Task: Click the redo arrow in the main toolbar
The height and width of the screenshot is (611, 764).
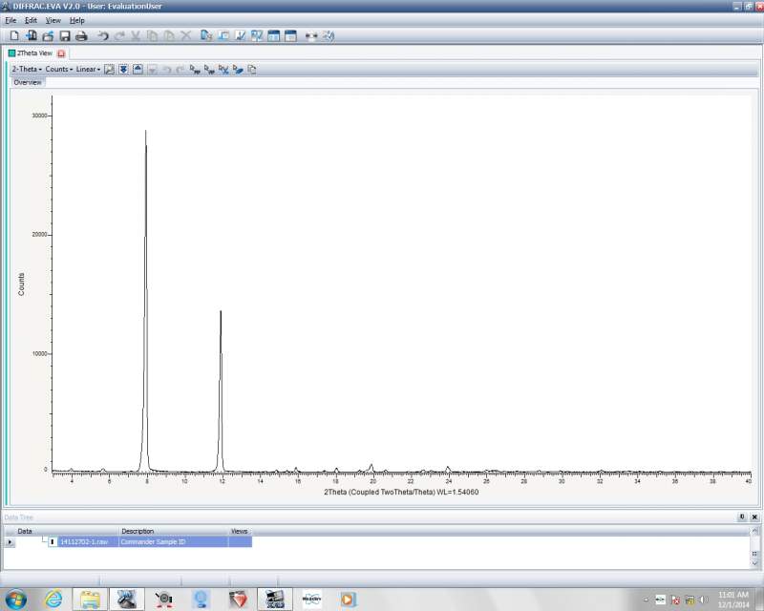Action: click(119, 35)
